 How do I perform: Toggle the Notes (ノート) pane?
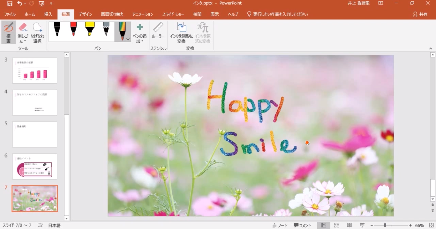(x=280, y=225)
